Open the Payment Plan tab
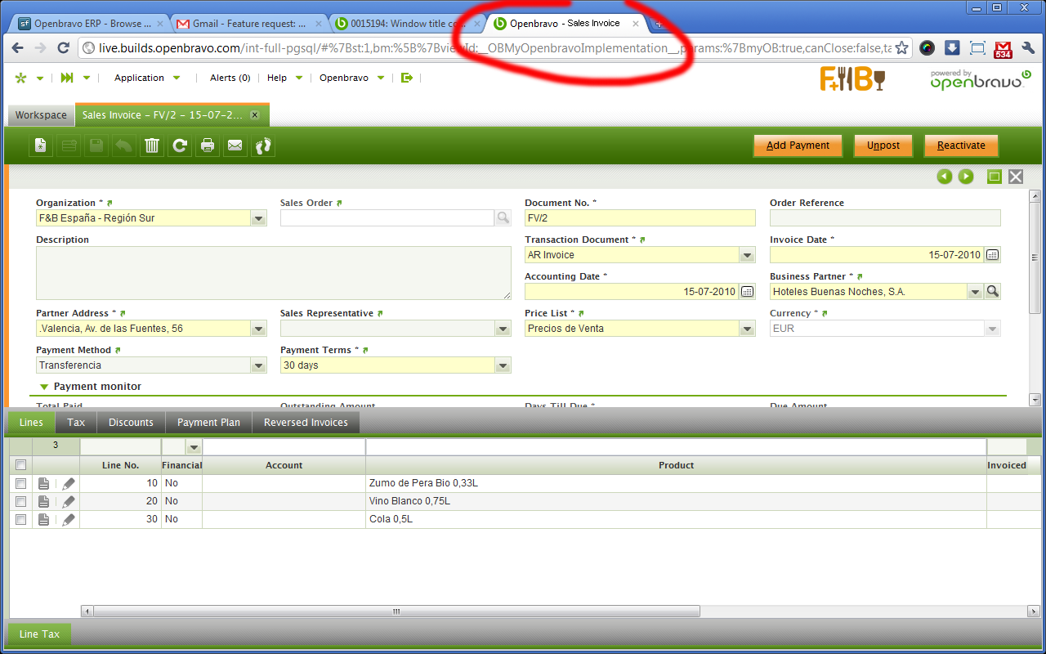This screenshot has height=654, width=1046. click(208, 423)
